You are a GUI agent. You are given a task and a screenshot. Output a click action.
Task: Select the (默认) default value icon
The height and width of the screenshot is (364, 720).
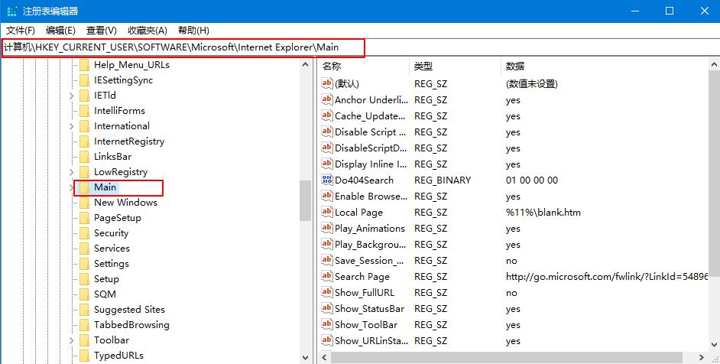tap(327, 84)
